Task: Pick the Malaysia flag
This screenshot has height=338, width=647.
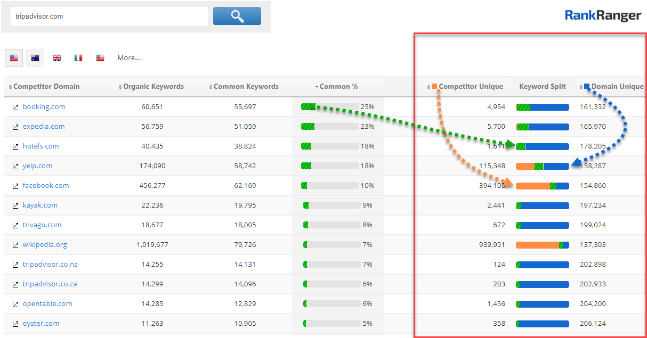Action: (x=100, y=58)
